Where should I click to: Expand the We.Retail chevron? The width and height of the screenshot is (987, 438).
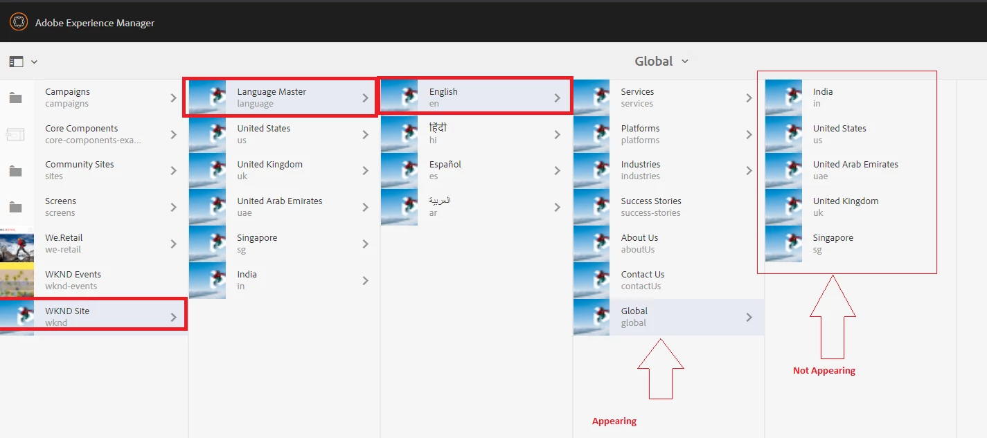pos(174,244)
